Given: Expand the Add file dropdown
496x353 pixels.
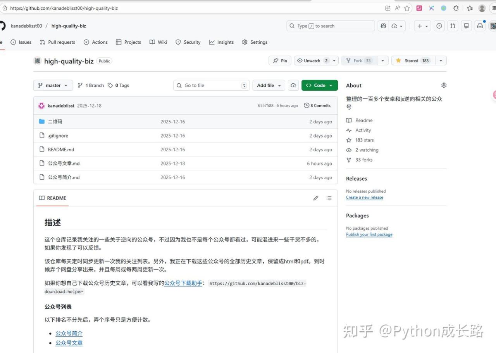Looking at the screenshot, I should (269, 85).
